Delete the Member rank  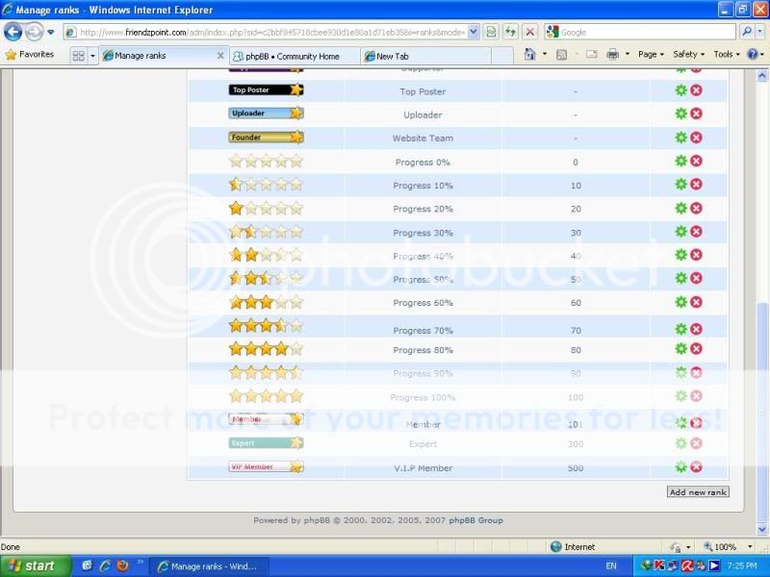(696, 420)
